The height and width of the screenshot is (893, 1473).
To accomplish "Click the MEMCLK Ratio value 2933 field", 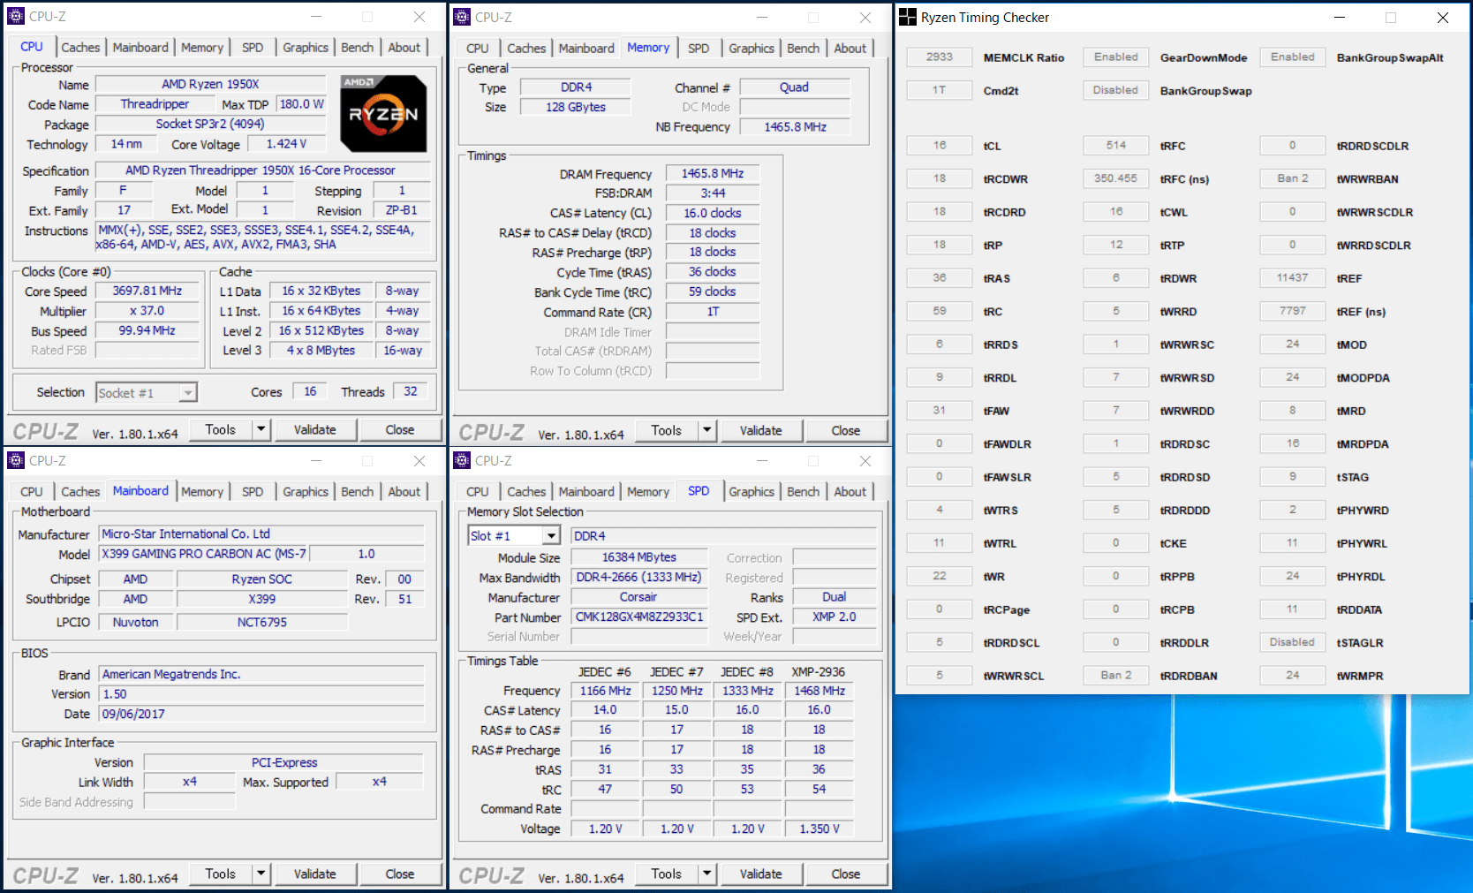I will [x=940, y=57].
